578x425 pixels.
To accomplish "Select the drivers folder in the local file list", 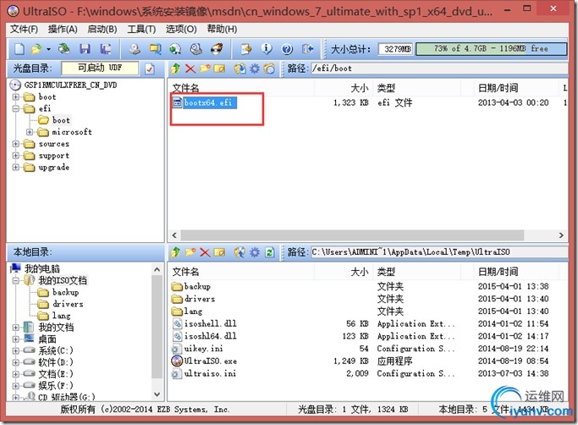I will tap(200, 299).
